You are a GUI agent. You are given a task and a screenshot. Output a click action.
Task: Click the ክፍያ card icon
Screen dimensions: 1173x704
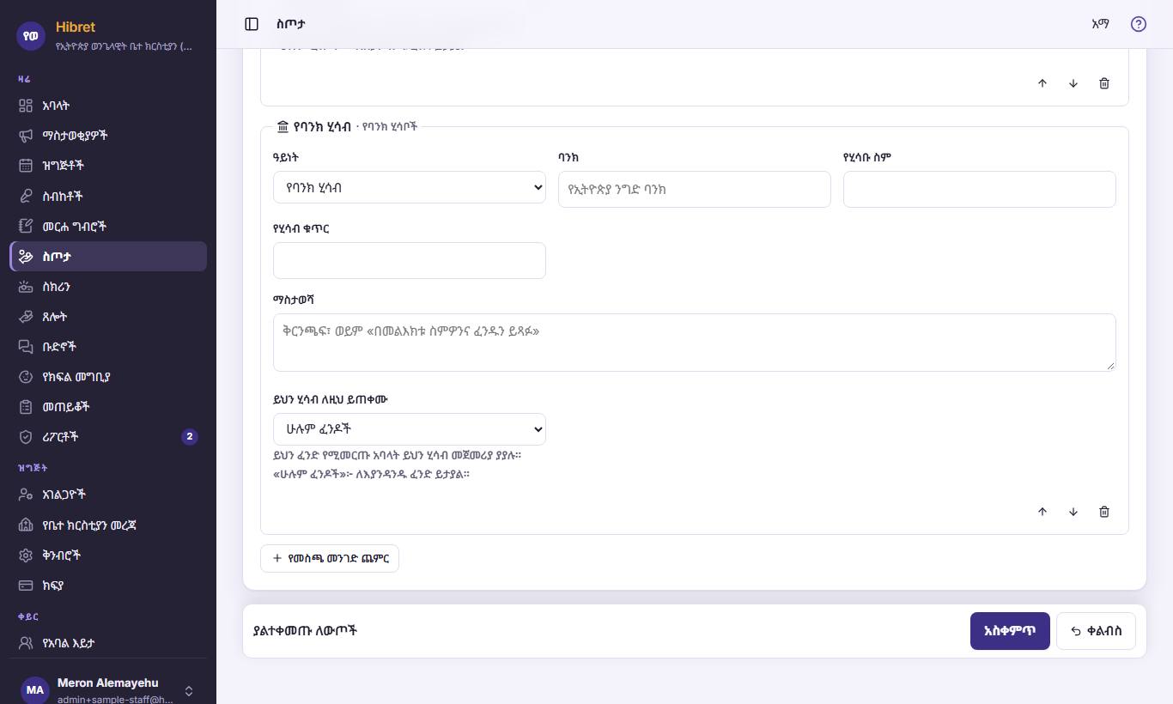[x=26, y=586]
